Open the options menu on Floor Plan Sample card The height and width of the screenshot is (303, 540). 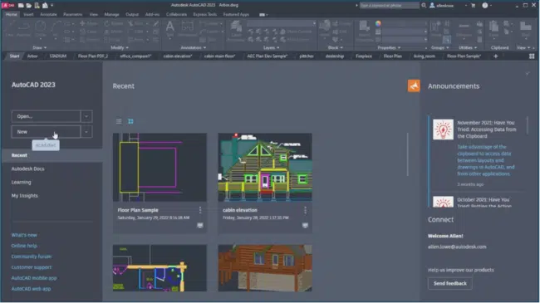(x=200, y=210)
